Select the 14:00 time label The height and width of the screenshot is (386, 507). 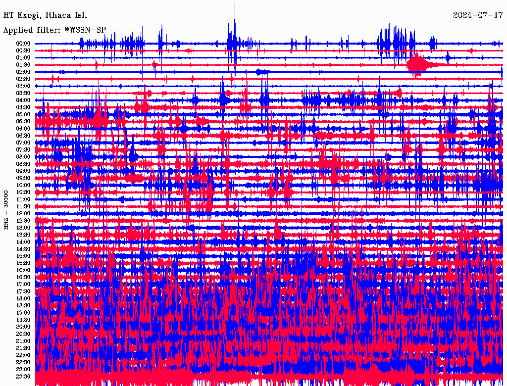23,241
